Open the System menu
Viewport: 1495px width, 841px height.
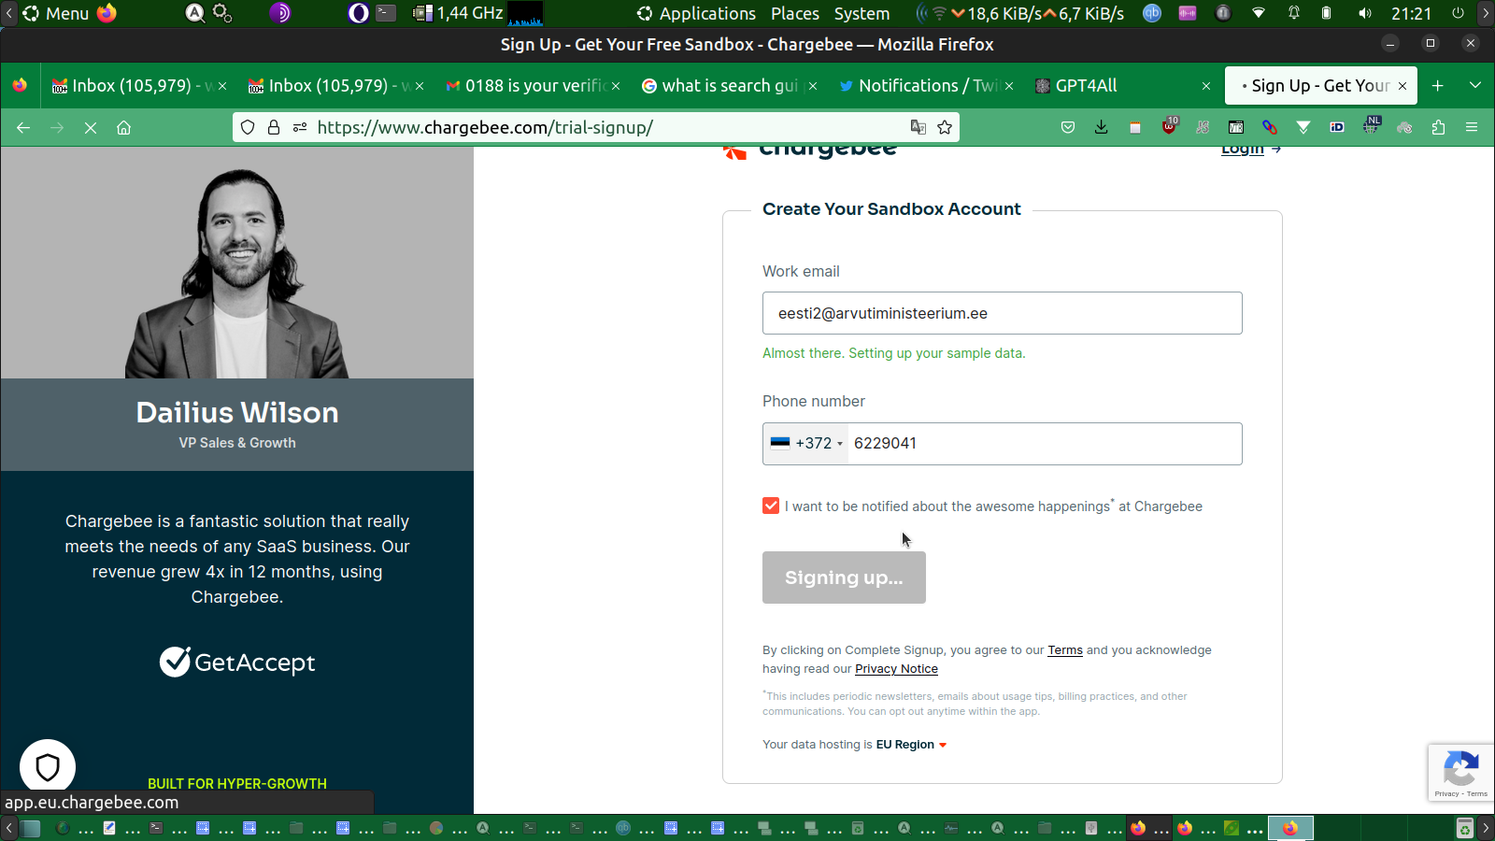coord(861,13)
